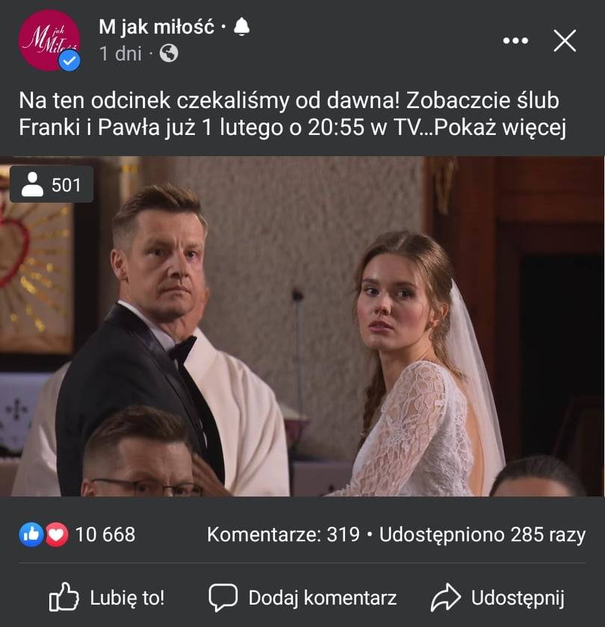Click the globe public visibility icon
The height and width of the screenshot is (627, 605).
pyautogui.click(x=169, y=53)
